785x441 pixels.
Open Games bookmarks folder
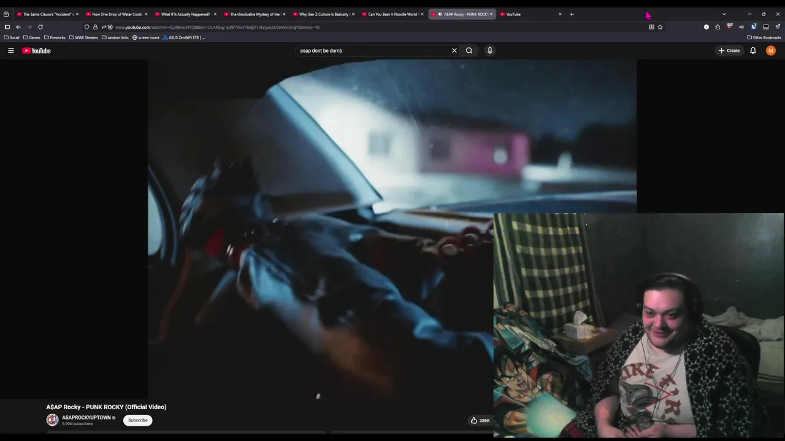(x=32, y=37)
